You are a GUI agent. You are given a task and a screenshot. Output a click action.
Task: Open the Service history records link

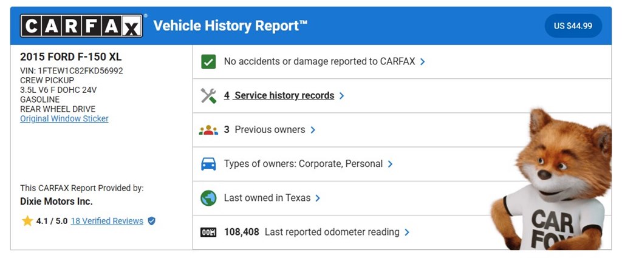point(284,95)
